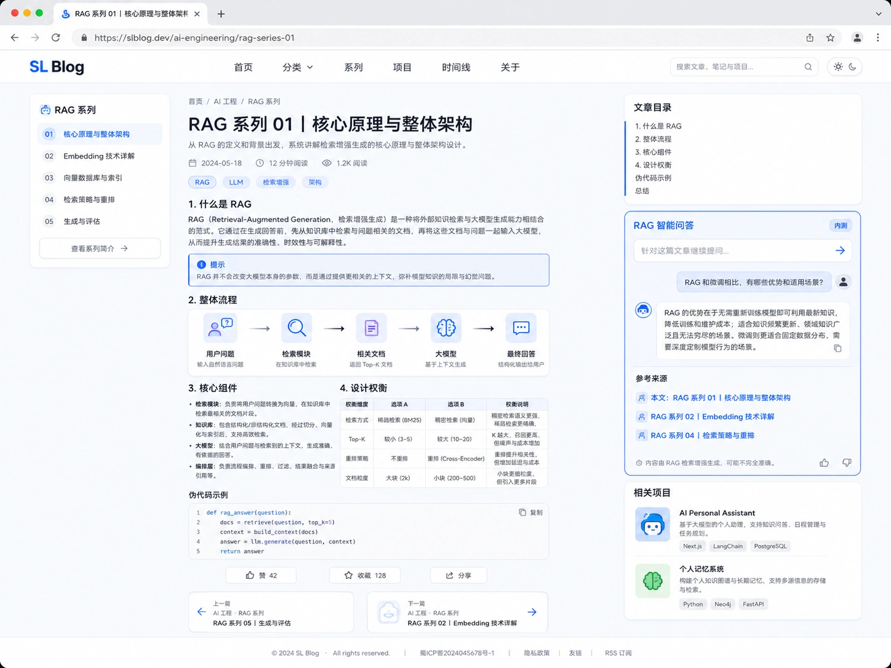Bookmark the page with the star icon
Viewport: 891px width, 668px height.
tap(830, 38)
